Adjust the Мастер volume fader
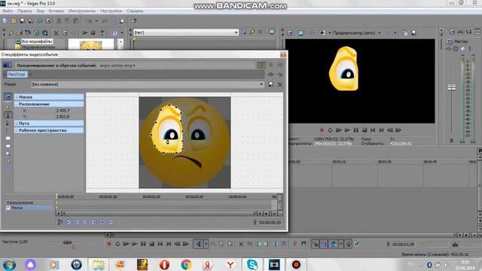Screen dimensions: 482x271 pyautogui.click(x=452, y=87)
